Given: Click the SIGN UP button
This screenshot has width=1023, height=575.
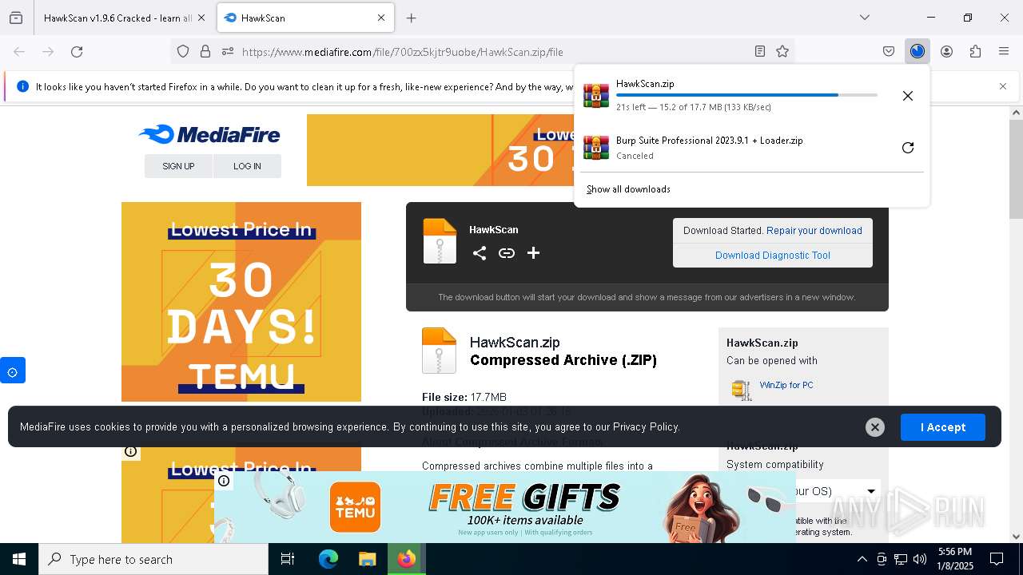Looking at the screenshot, I should 178,166.
